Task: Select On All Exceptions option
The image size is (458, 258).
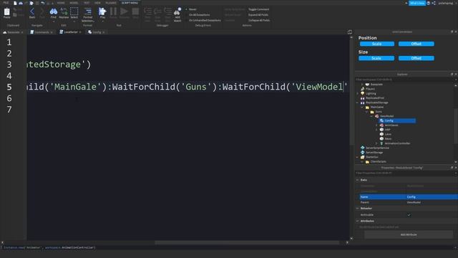Action: click(199, 14)
